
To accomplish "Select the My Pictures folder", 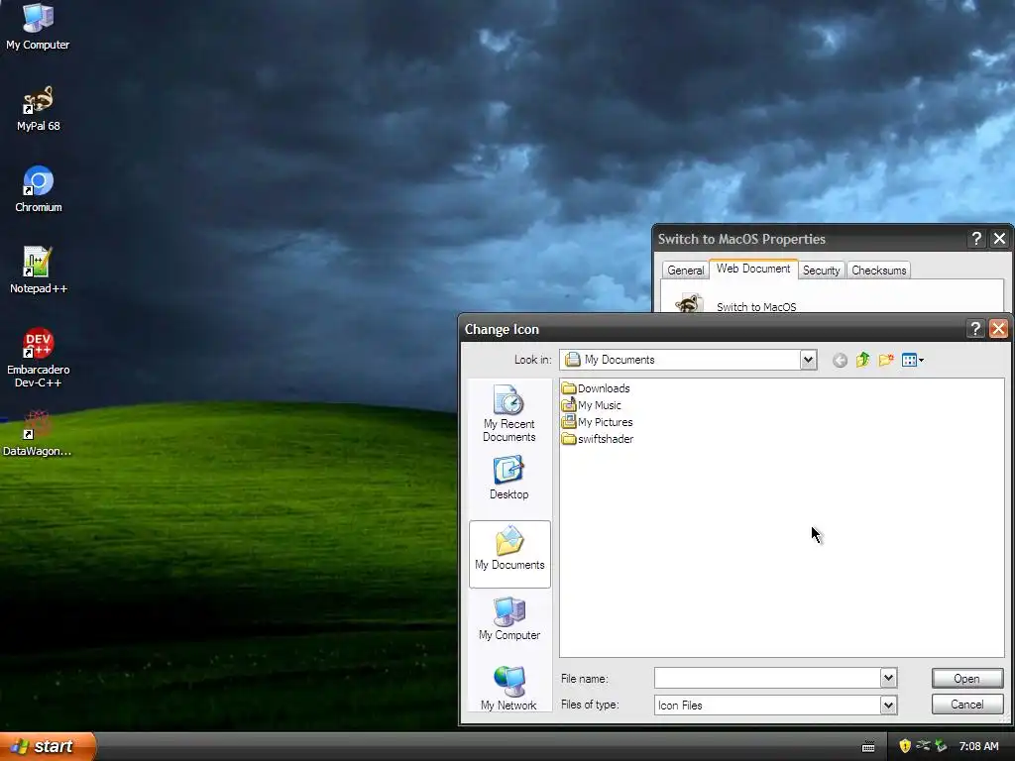I will [598, 422].
